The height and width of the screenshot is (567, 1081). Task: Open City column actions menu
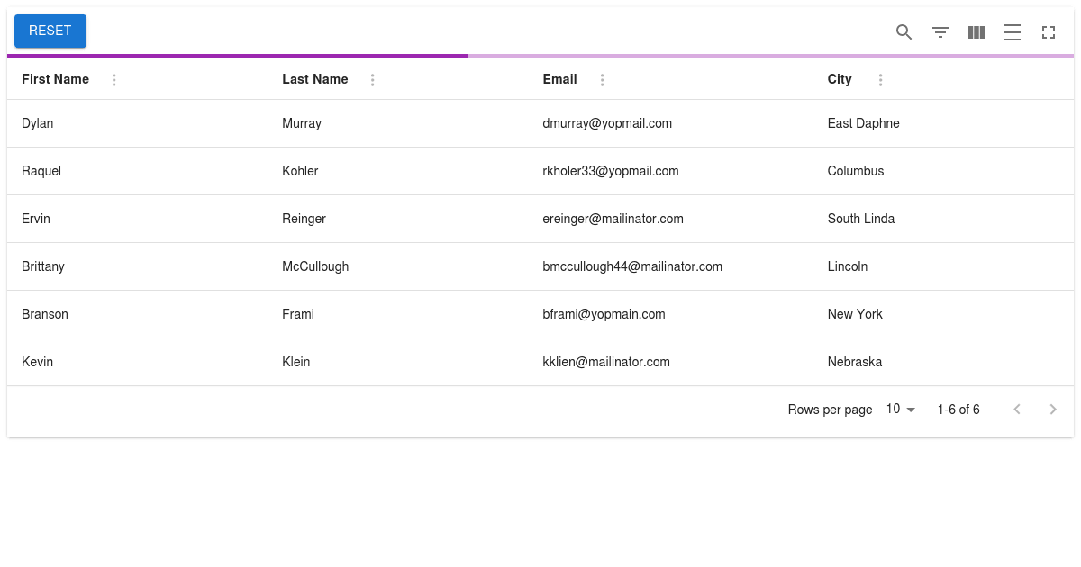click(880, 80)
